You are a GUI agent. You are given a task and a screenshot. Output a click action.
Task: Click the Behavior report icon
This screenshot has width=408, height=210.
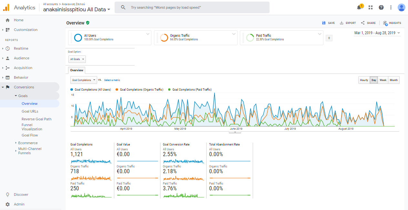(x=7, y=77)
